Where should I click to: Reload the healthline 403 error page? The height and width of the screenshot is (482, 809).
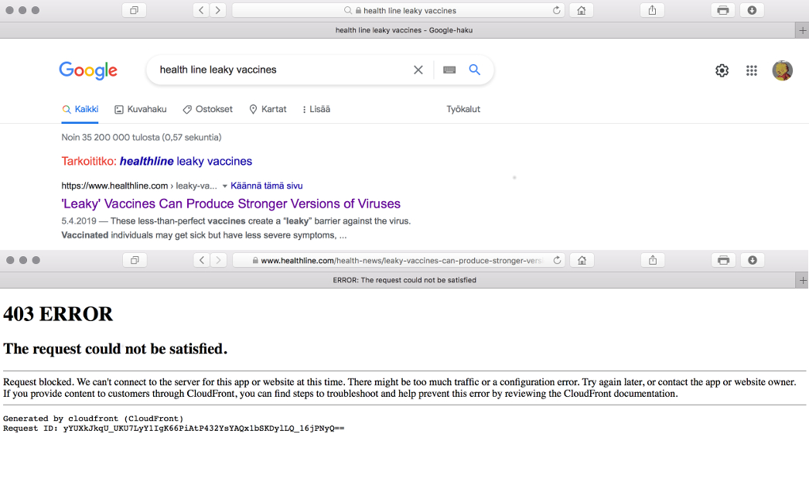pyautogui.click(x=558, y=261)
